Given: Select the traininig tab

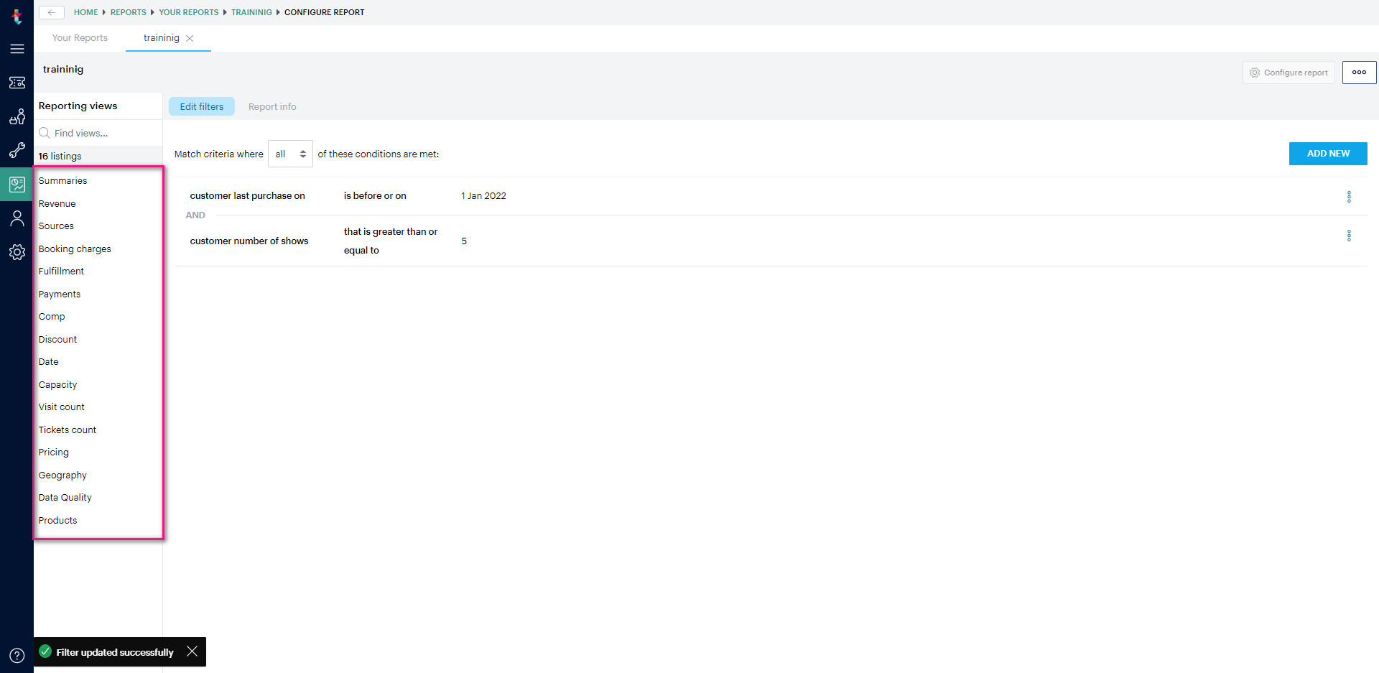Looking at the screenshot, I should tap(162, 38).
